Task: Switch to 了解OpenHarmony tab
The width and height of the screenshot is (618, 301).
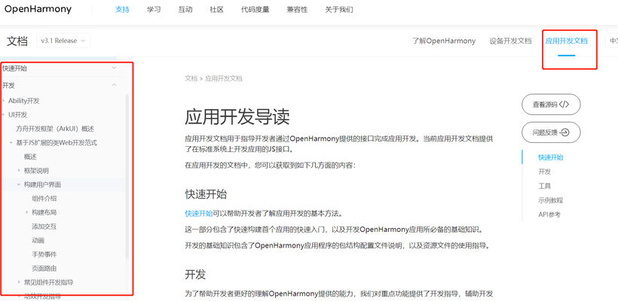Action: (x=444, y=41)
